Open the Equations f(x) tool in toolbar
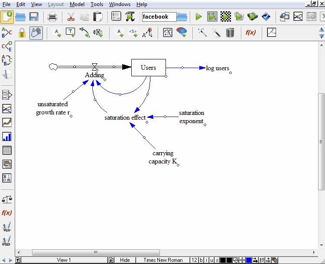 (250, 33)
